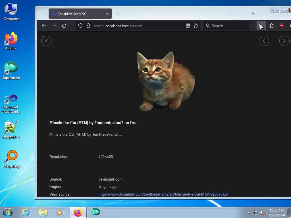
Task: Open the tracking protection shield icon
Action: (x=80, y=26)
